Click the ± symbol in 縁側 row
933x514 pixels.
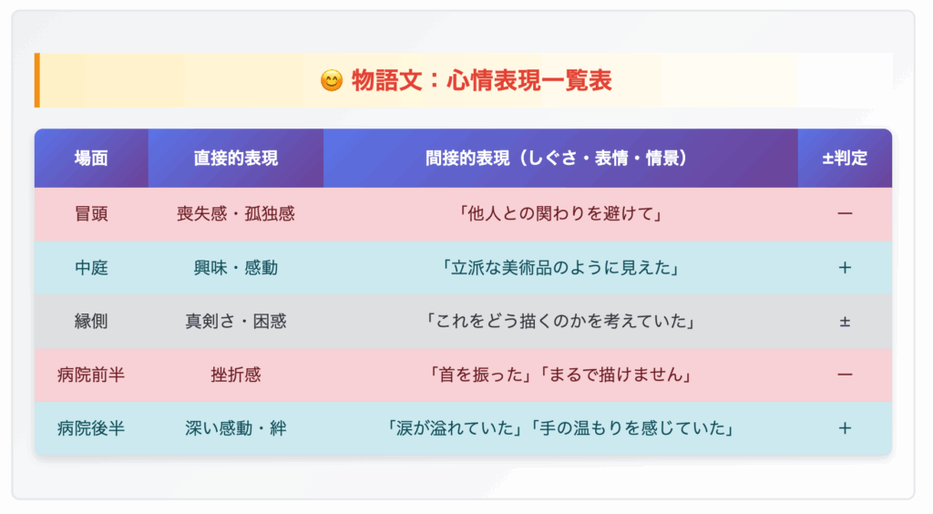[x=845, y=322]
